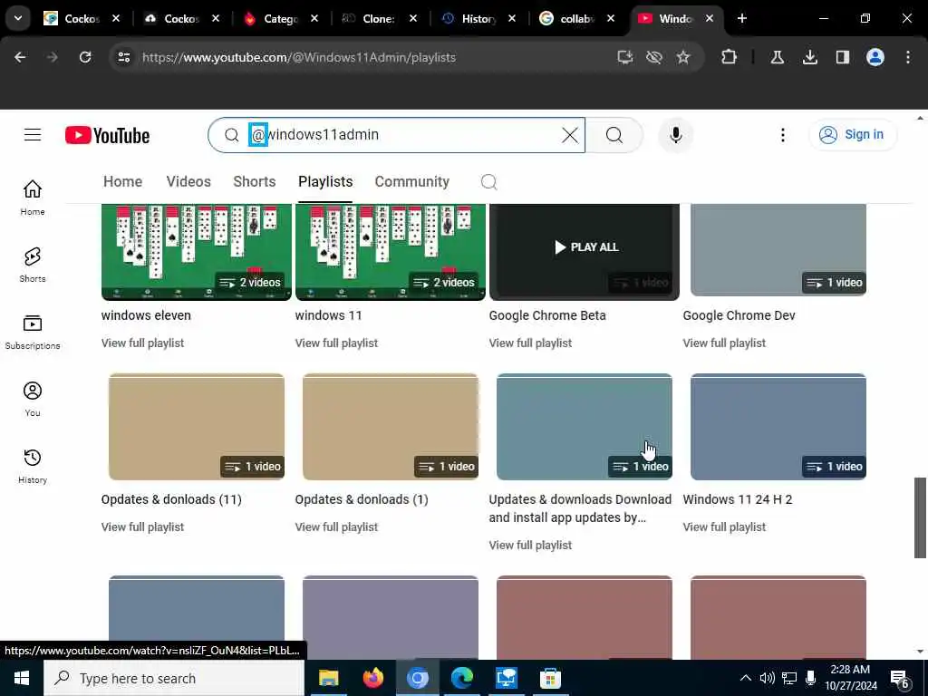Image resolution: width=928 pixels, height=696 pixels.
Task: Open the browser extensions puzzle icon
Action: (x=730, y=57)
